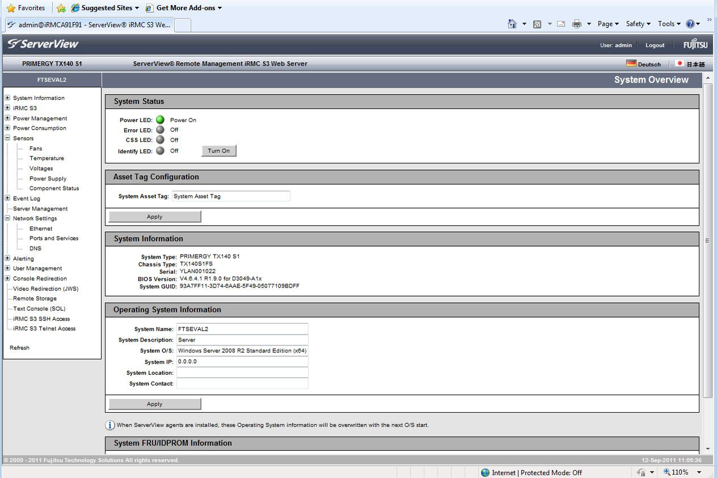Expand the Event Log tree node
Image resolution: width=717 pixels, height=478 pixels.
7,198
